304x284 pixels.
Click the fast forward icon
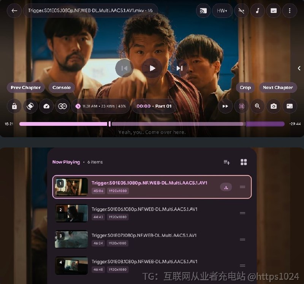tap(225, 106)
